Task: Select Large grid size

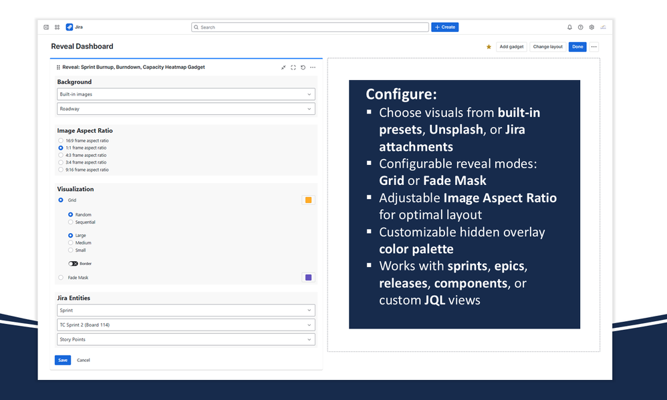Action: pos(71,236)
